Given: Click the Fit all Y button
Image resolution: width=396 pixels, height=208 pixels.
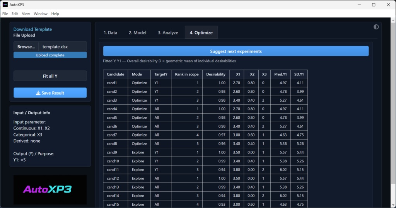Looking at the screenshot, I should pos(50,76).
